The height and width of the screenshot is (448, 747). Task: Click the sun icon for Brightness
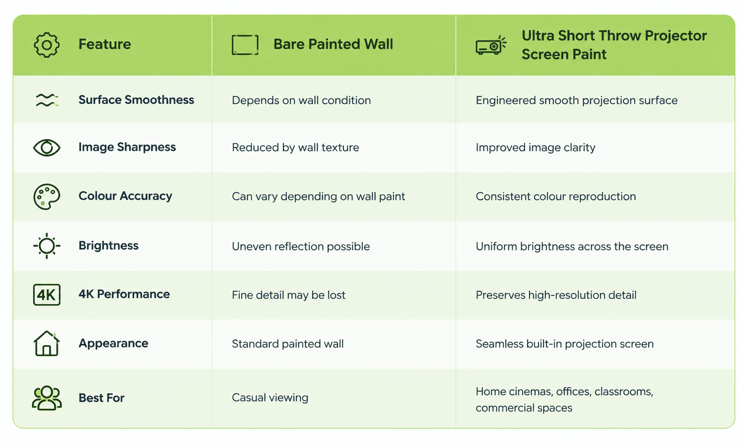pyautogui.click(x=47, y=246)
